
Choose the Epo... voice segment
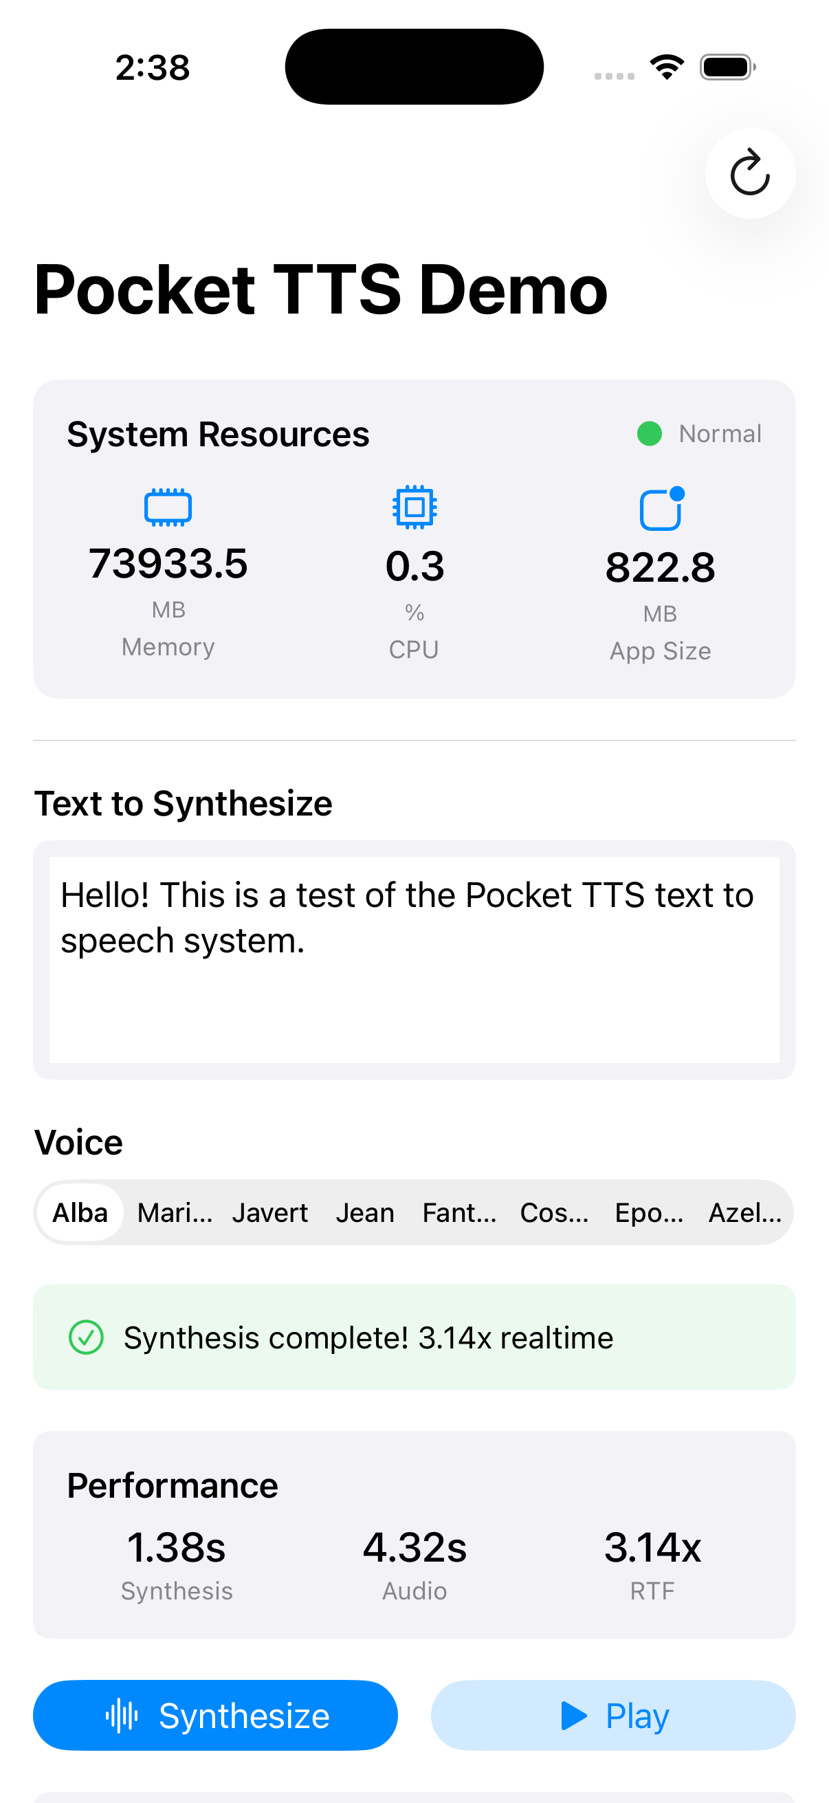click(x=649, y=1213)
